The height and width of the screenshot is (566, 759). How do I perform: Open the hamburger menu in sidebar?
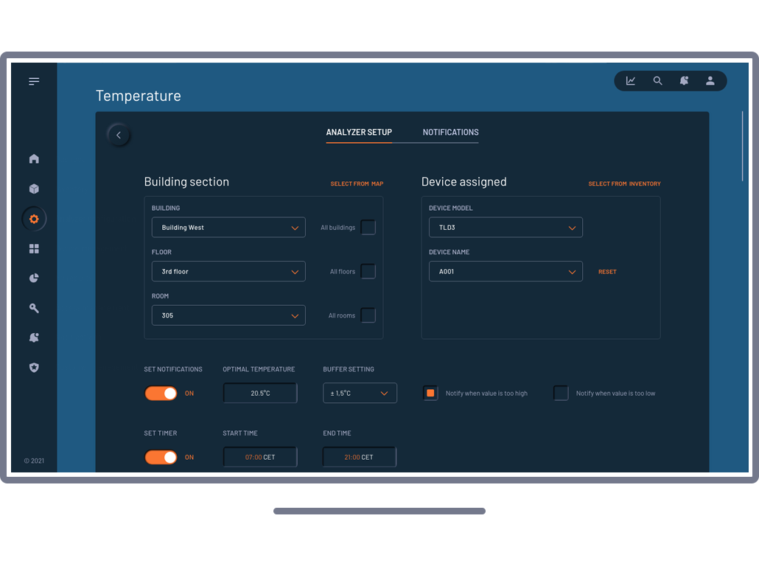(34, 81)
